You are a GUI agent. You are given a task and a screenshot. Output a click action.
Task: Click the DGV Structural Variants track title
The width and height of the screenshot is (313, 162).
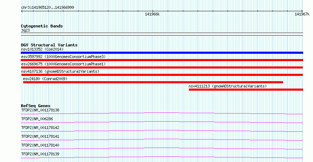click(x=49, y=45)
